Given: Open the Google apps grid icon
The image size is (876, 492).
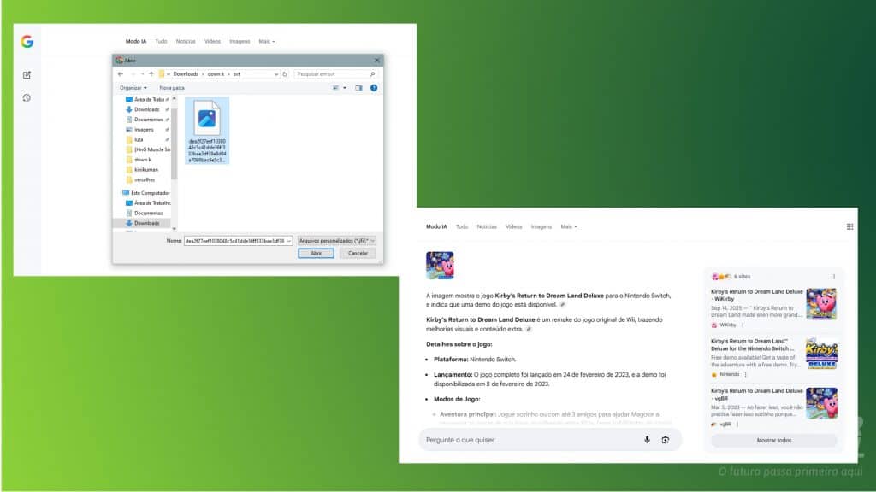Looking at the screenshot, I should pos(849,226).
